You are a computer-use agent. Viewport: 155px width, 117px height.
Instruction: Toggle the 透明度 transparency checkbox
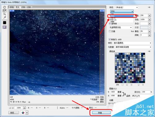[110, 24]
